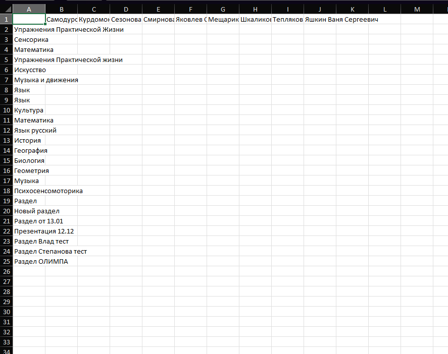Click cell 'Тепляков' in row 1

click(288, 19)
